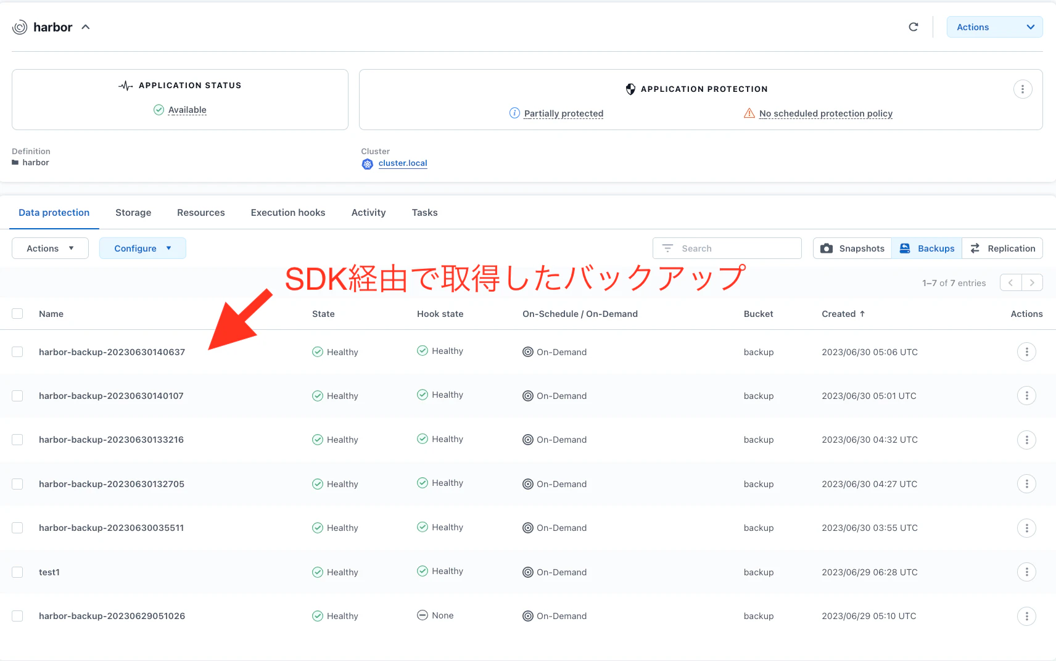Screen dimensions: 1056x661
Task: Click the No scheduled protection policy link
Action: pos(826,113)
